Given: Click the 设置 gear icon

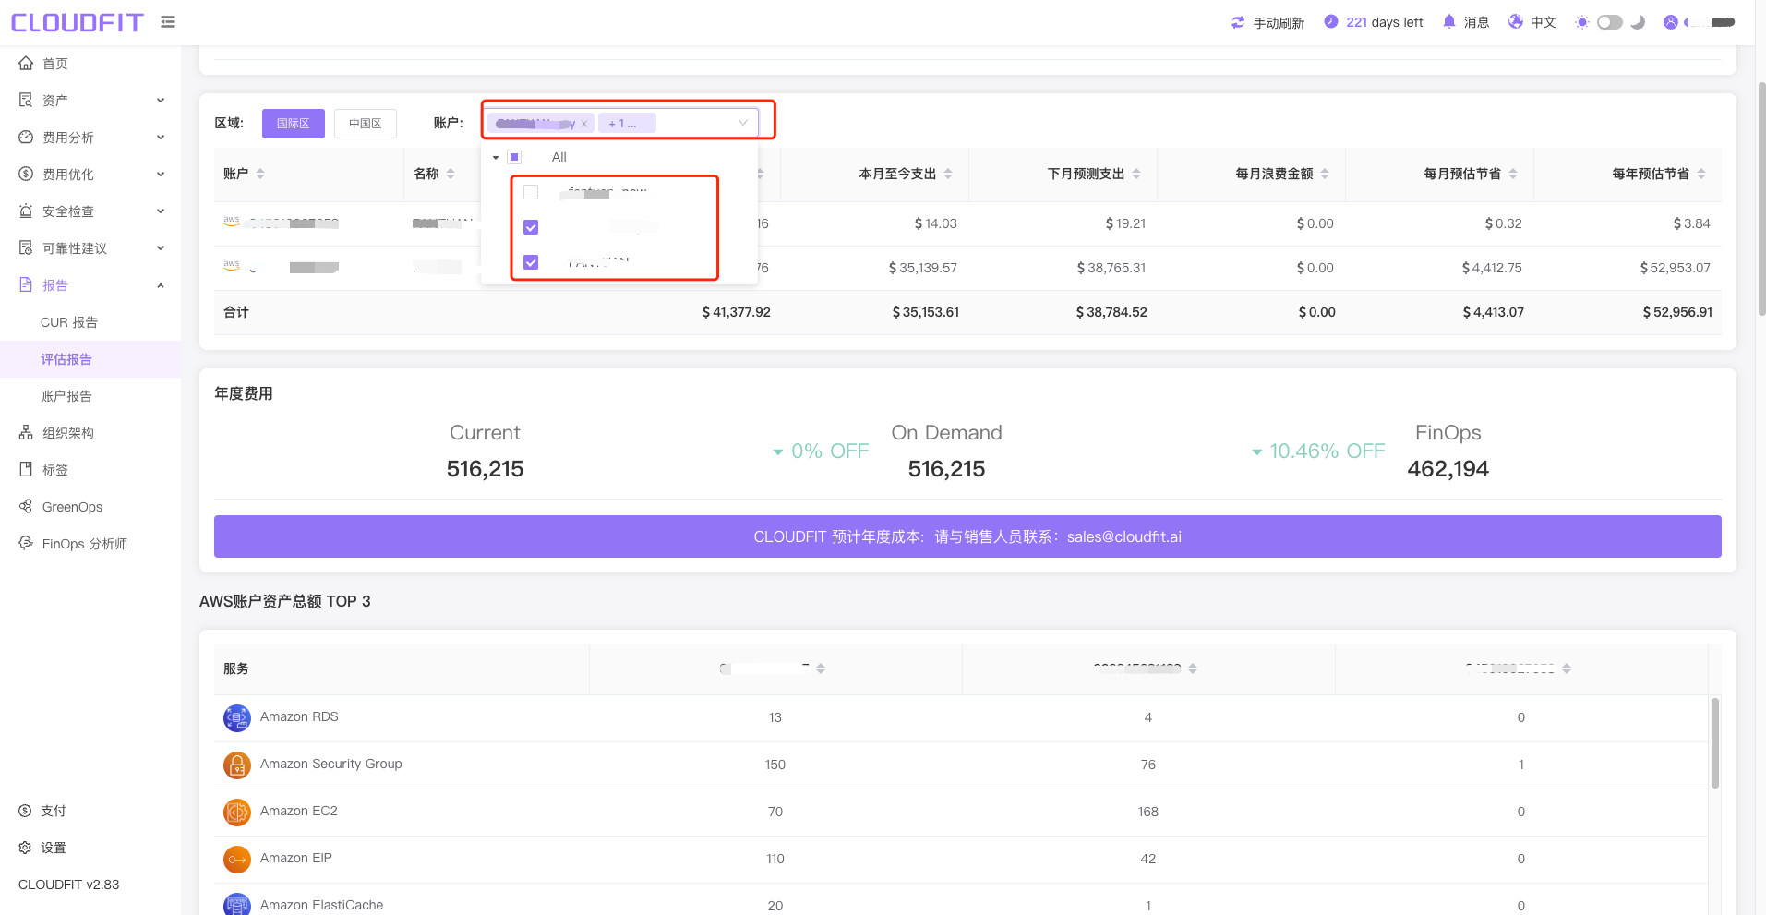Looking at the screenshot, I should (x=25, y=848).
